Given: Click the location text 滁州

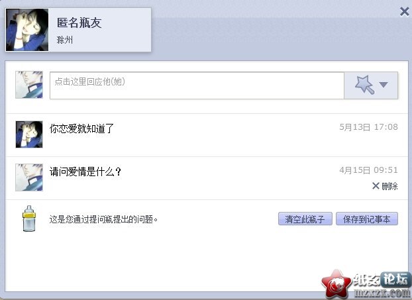Looking at the screenshot, I should (x=64, y=40).
